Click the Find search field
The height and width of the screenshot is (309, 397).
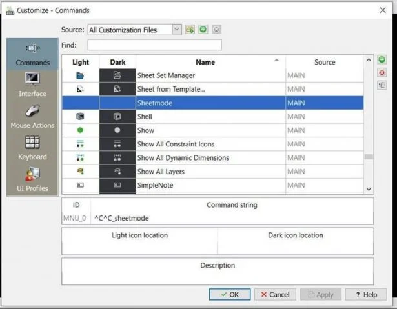pos(154,45)
